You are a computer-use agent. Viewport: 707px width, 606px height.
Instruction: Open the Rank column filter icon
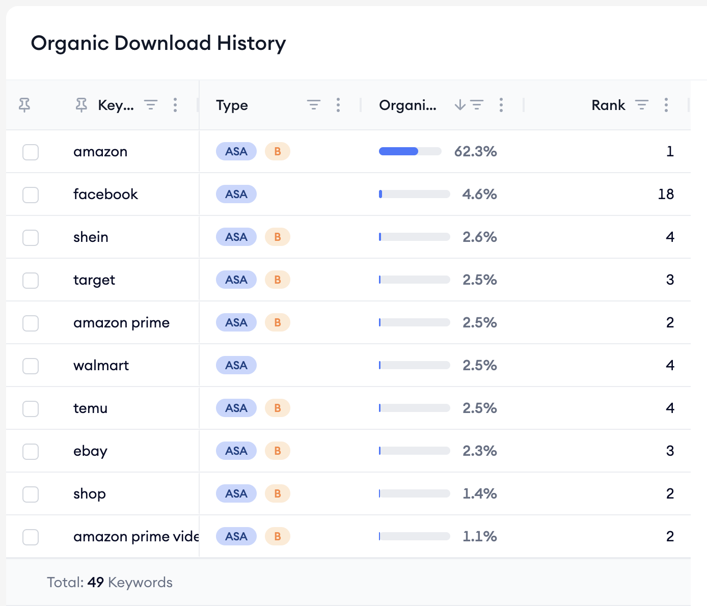coord(642,105)
